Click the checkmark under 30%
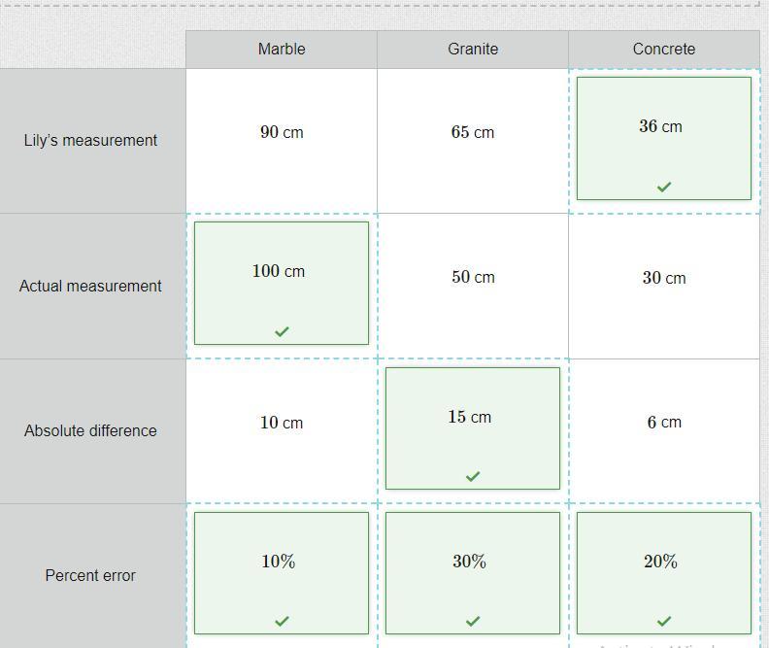The image size is (769, 648). click(x=473, y=621)
